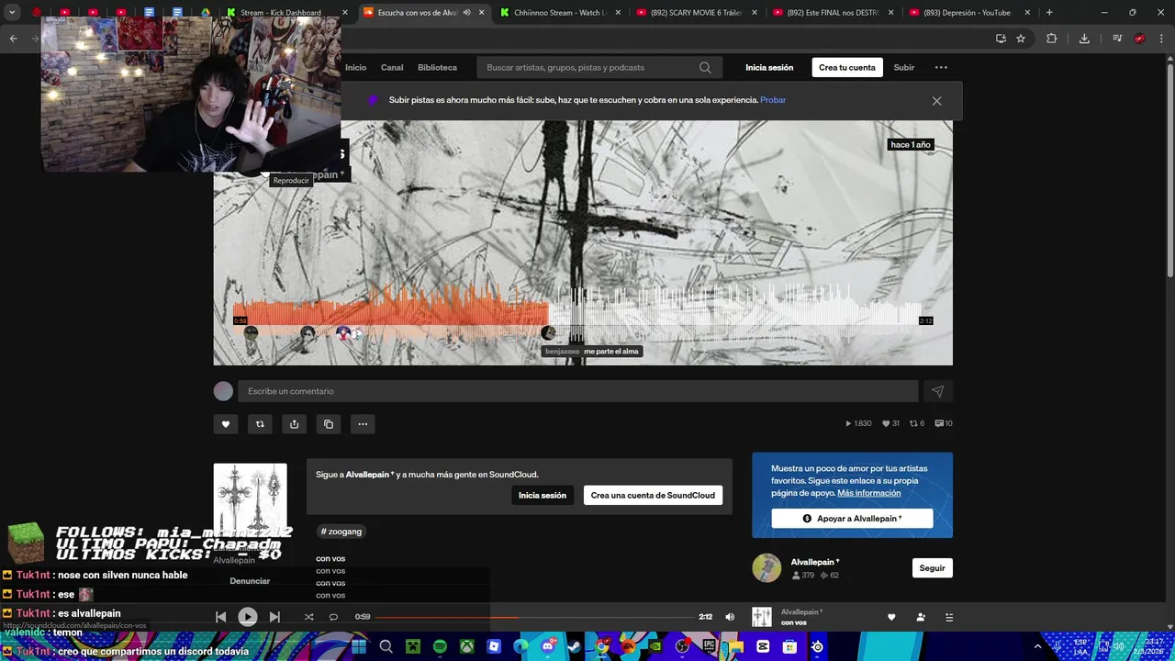Click the search magnifier in SoundCloud header
Viewport: 1175px width, 661px height.
click(x=705, y=67)
